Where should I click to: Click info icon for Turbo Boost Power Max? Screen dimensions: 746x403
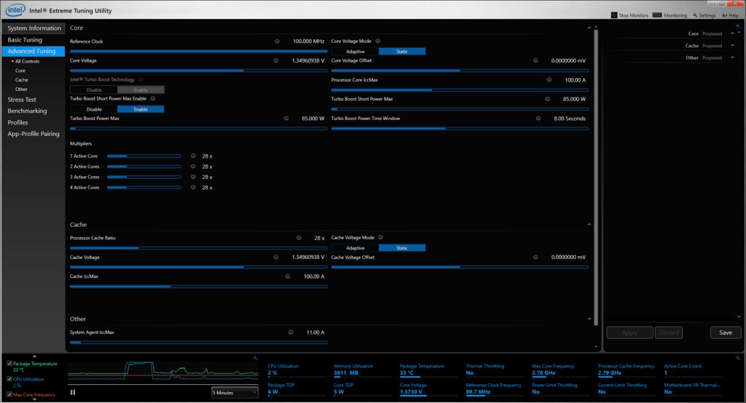click(286, 119)
